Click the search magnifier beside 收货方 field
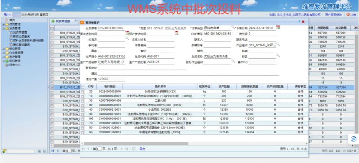 [127, 38]
